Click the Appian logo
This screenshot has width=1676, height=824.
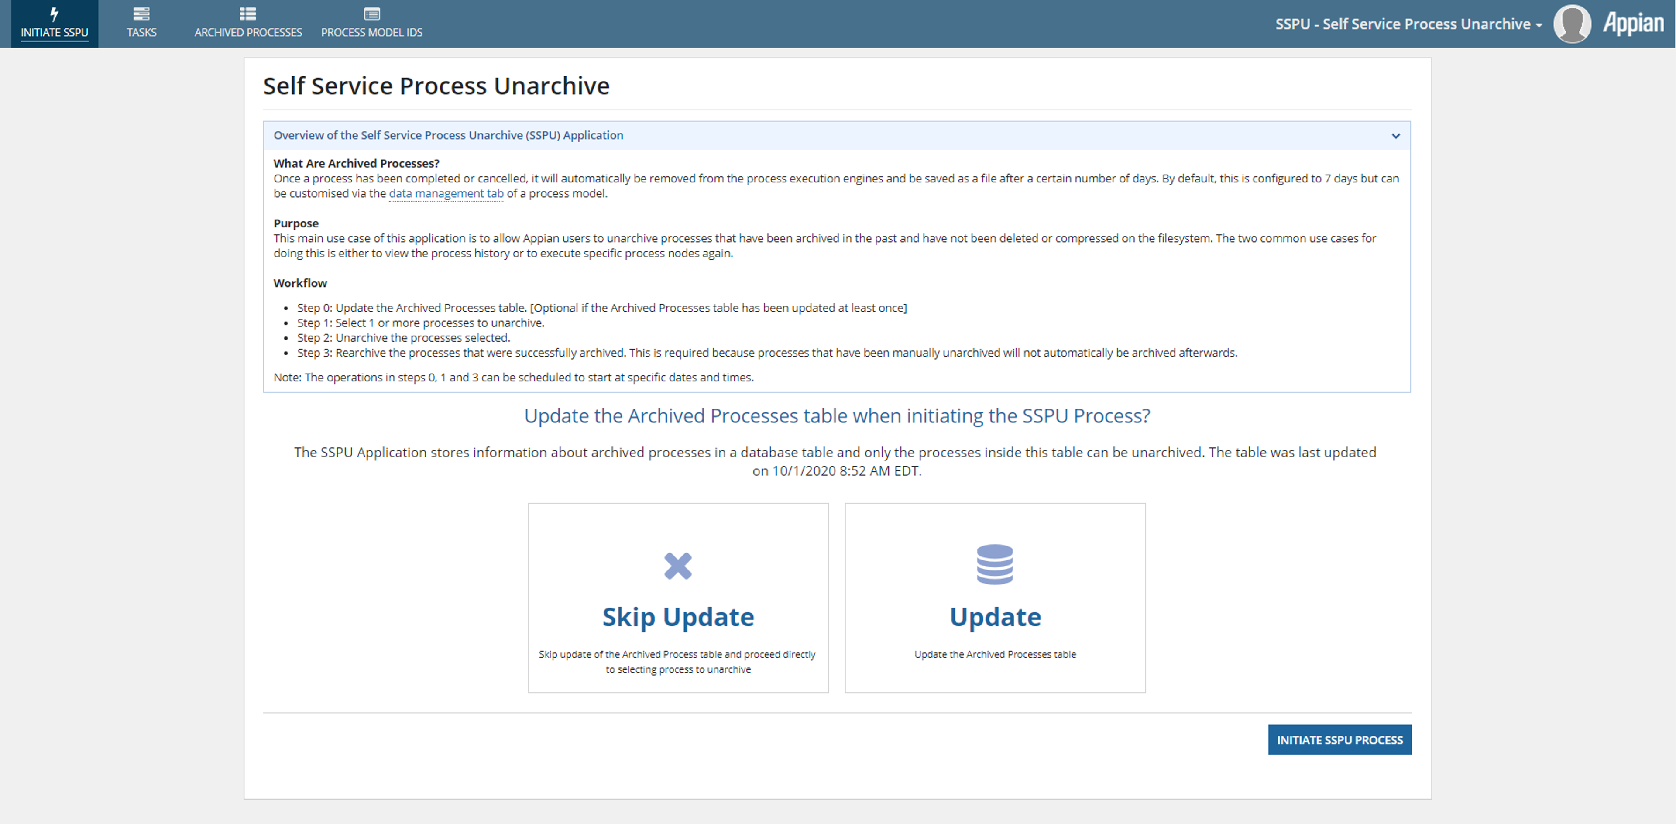pos(1633,24)
